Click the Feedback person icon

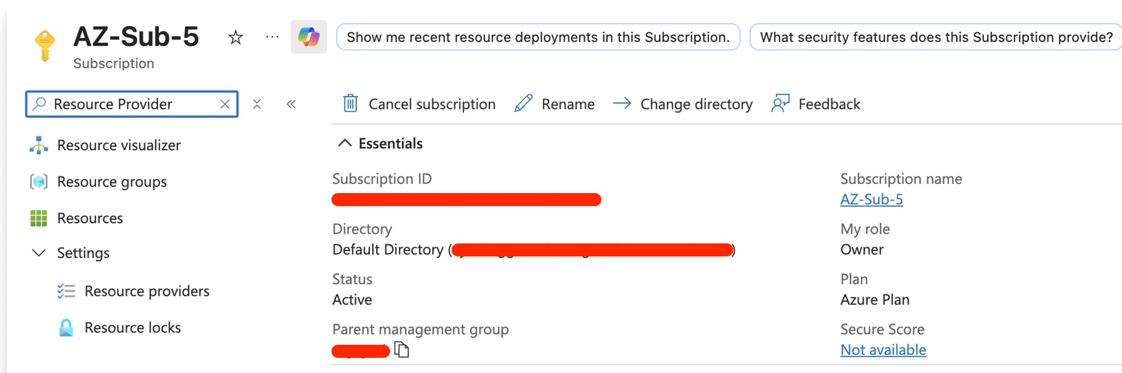pos(780,103)
